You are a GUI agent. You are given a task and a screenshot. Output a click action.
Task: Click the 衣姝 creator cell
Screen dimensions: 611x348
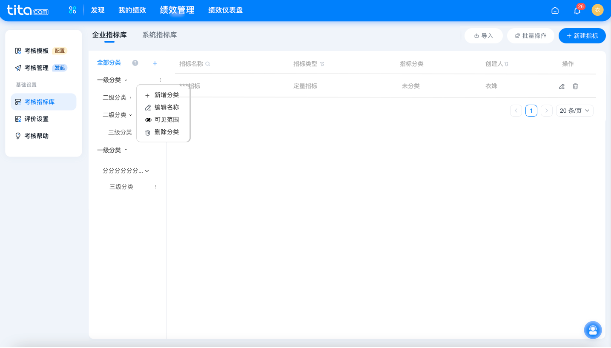491,86
